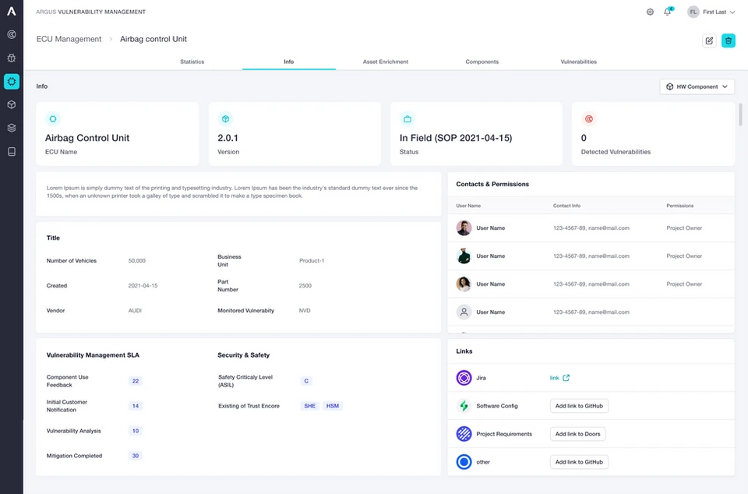The height and width of the screenshot is (494, 748).
Task: Click the Software Config lightning icon
Action: (464, 406)
